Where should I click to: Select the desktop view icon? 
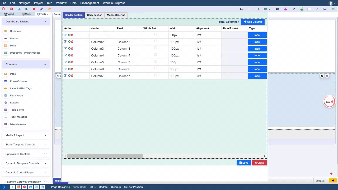pyautogui.click(x=242, y=9)
